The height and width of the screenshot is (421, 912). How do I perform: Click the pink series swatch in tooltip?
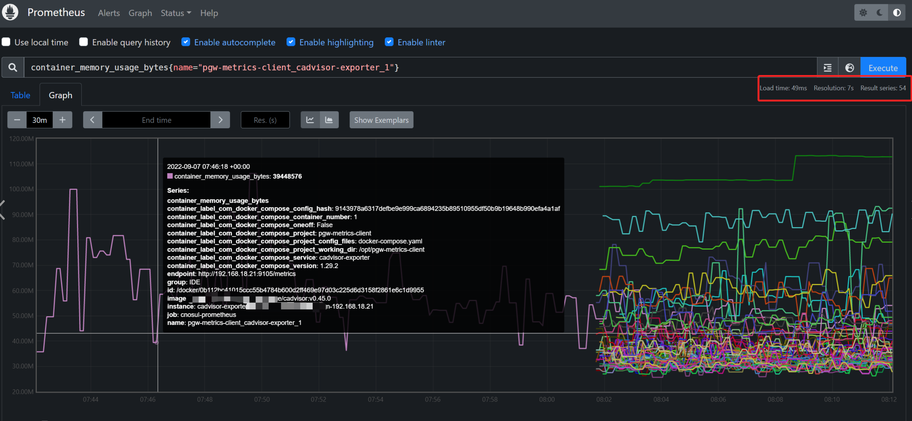tap(170, 176)
